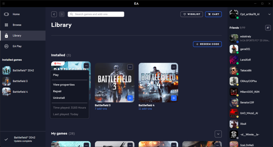
Task: Click the Battlefield 2042 Update complete notification
Action: (x=23, y=139)
